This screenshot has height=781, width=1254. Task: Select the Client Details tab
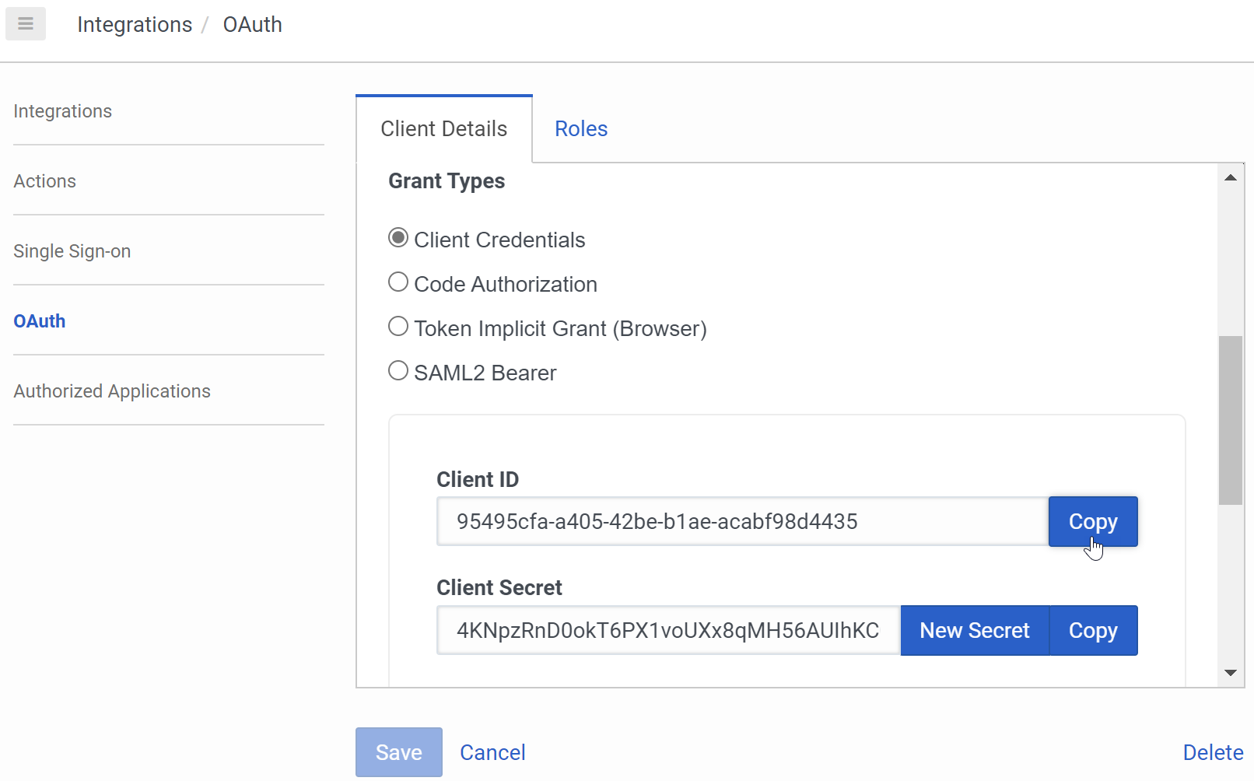443,128
